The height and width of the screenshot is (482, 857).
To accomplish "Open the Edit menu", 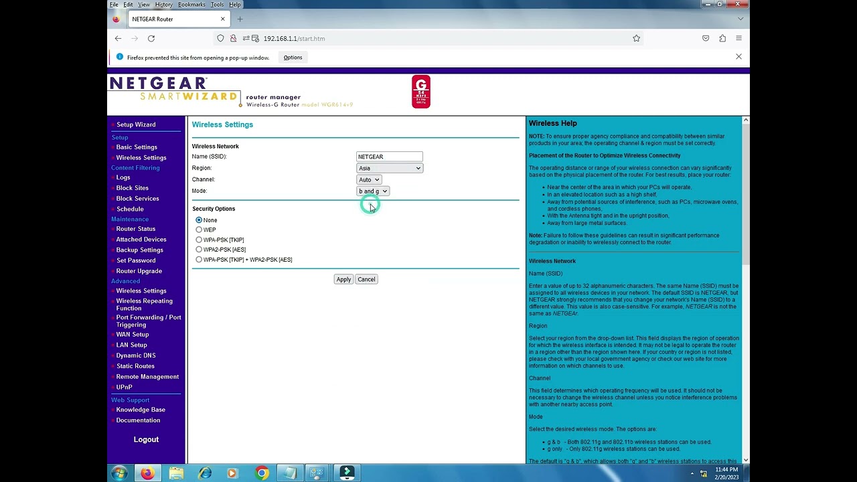I will (x=128, y=5).
